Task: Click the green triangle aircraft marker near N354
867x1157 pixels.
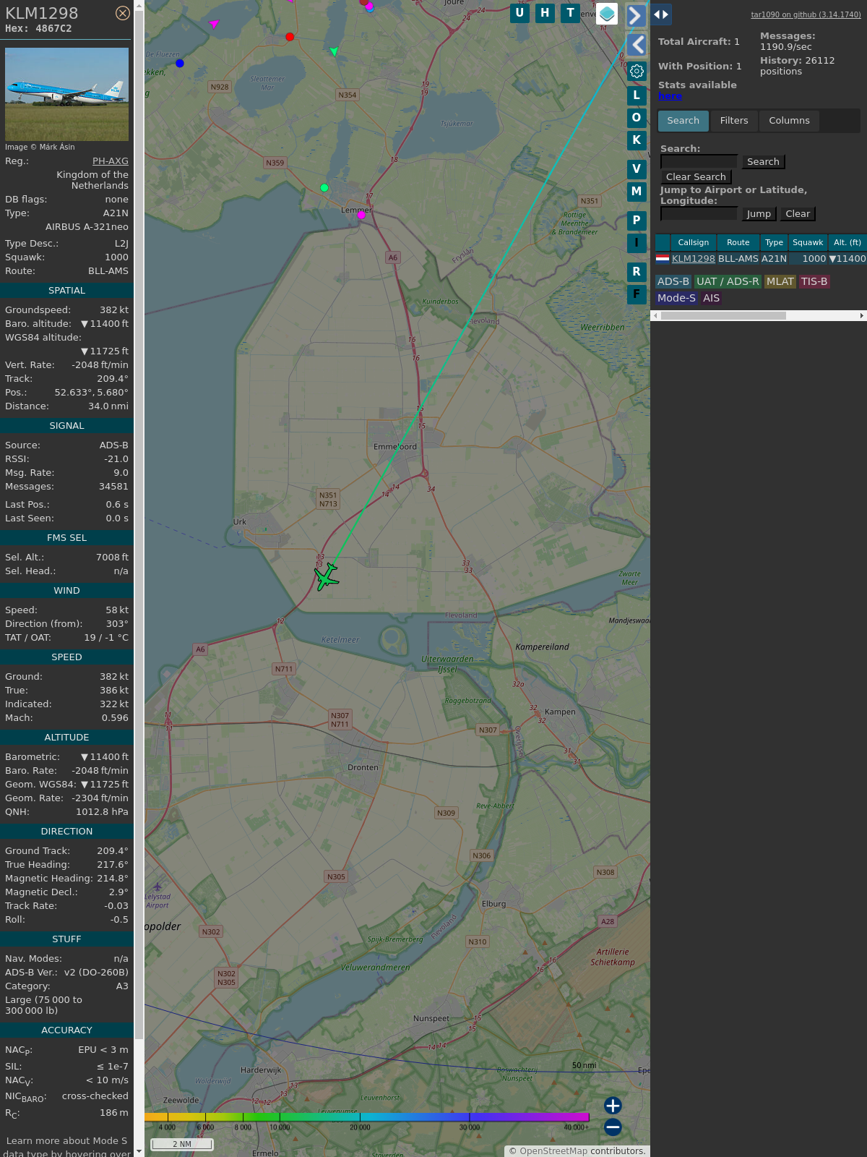Action: pos(334,51)
